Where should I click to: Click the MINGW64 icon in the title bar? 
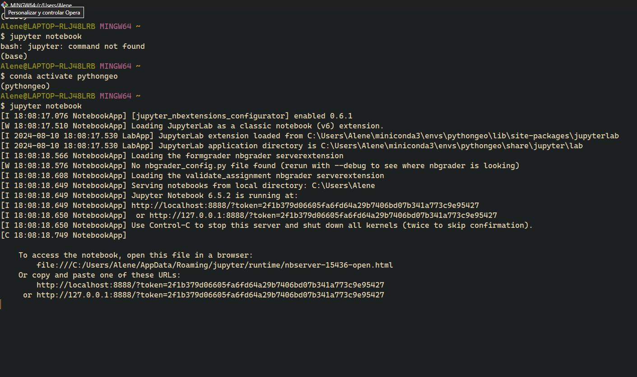[x=4, y=5]
